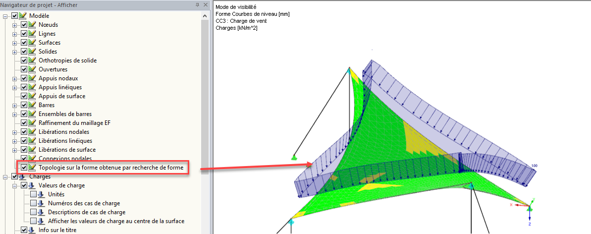Click 'Forme Courbes de niveau [mm]' text
The width and height of the screenshot is (591, 234).
coord(253,14)
